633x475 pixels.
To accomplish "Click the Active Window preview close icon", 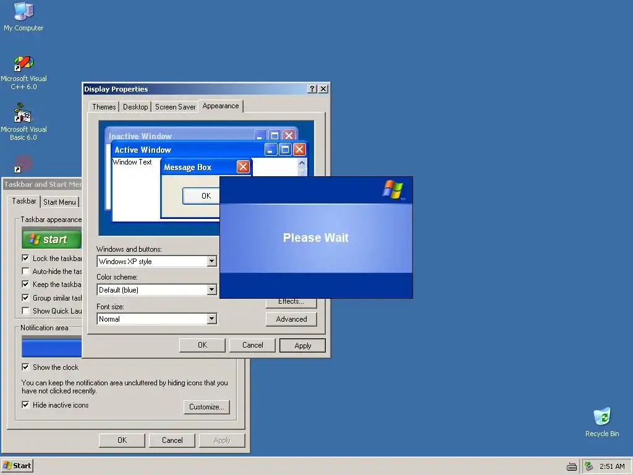I will pyautogui.click(x=299, y=150).
